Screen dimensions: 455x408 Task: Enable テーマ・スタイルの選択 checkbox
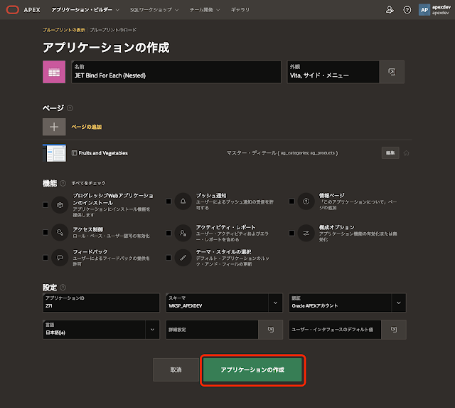pos(168,258)
